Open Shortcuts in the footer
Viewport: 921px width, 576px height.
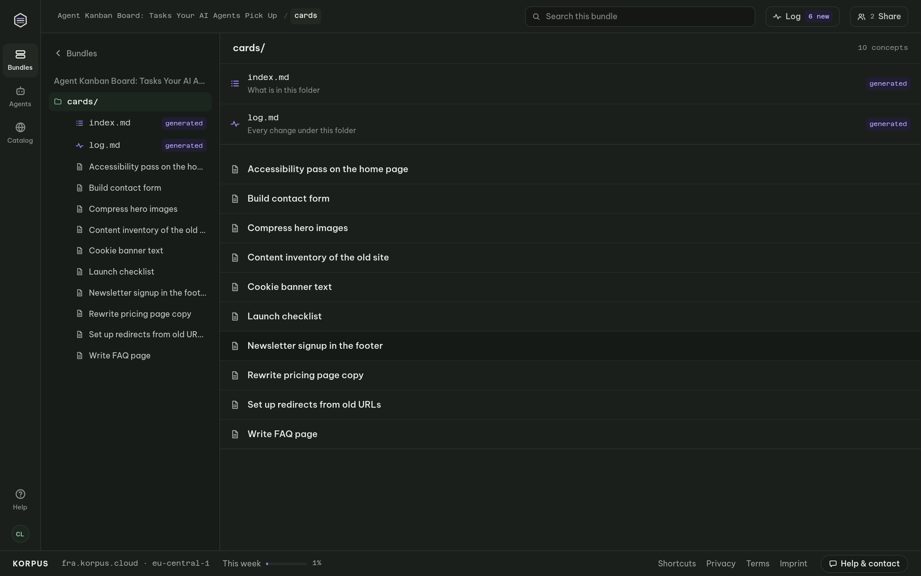pyautogui.click(x=677, y=564)
